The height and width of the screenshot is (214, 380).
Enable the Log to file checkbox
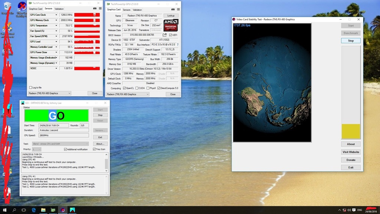click(x=30, y=88)
